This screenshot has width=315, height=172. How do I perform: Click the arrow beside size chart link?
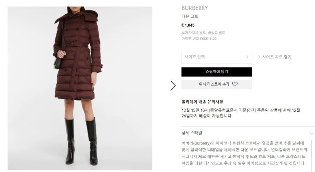pos(259,57)
